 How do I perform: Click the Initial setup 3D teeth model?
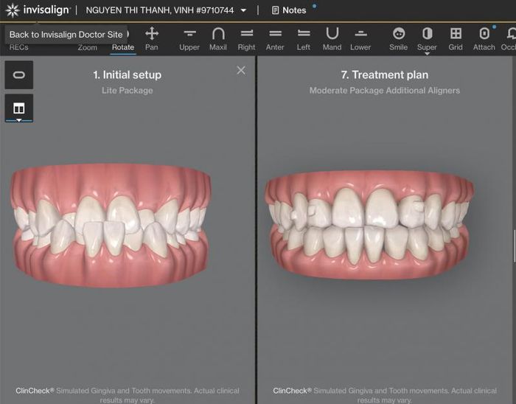point(111,226)
